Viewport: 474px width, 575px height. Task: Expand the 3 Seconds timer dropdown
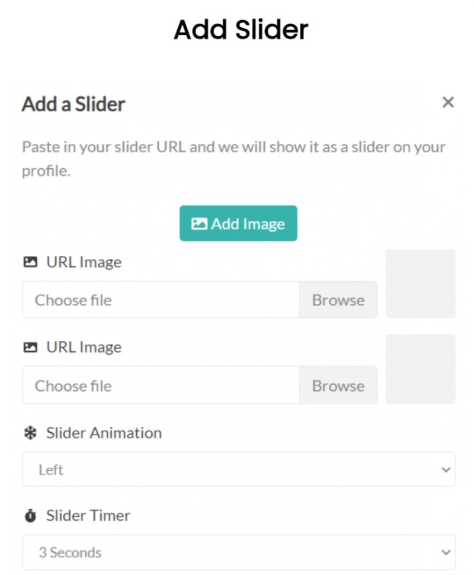pos(239,552)
